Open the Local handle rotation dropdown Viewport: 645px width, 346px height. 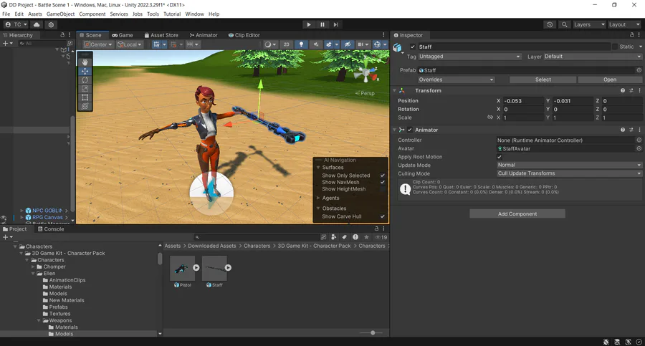[x=129, y=44]
